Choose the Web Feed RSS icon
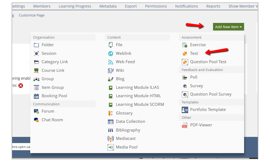Viewport: 270px width, 162px height. pos(110,62)
